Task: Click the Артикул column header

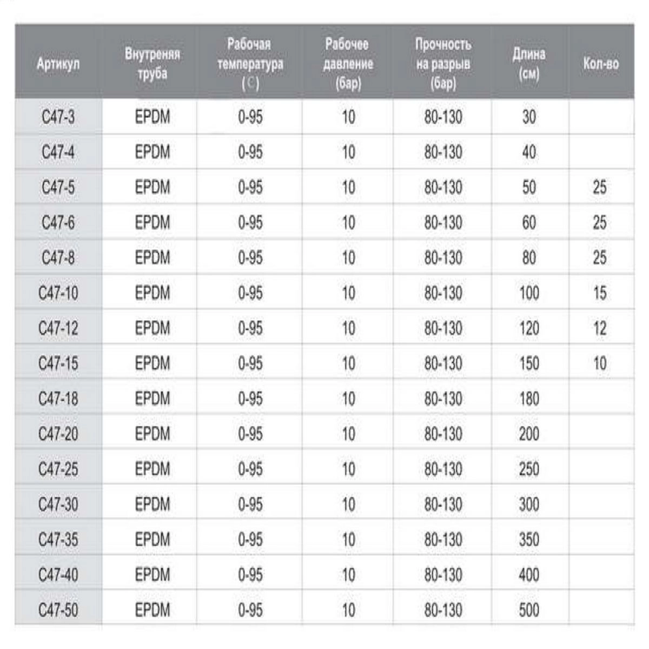Action: pyautogui.click(x=58, y=63)
